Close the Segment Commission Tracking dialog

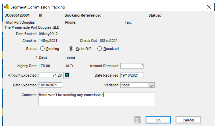coord(209,7)
